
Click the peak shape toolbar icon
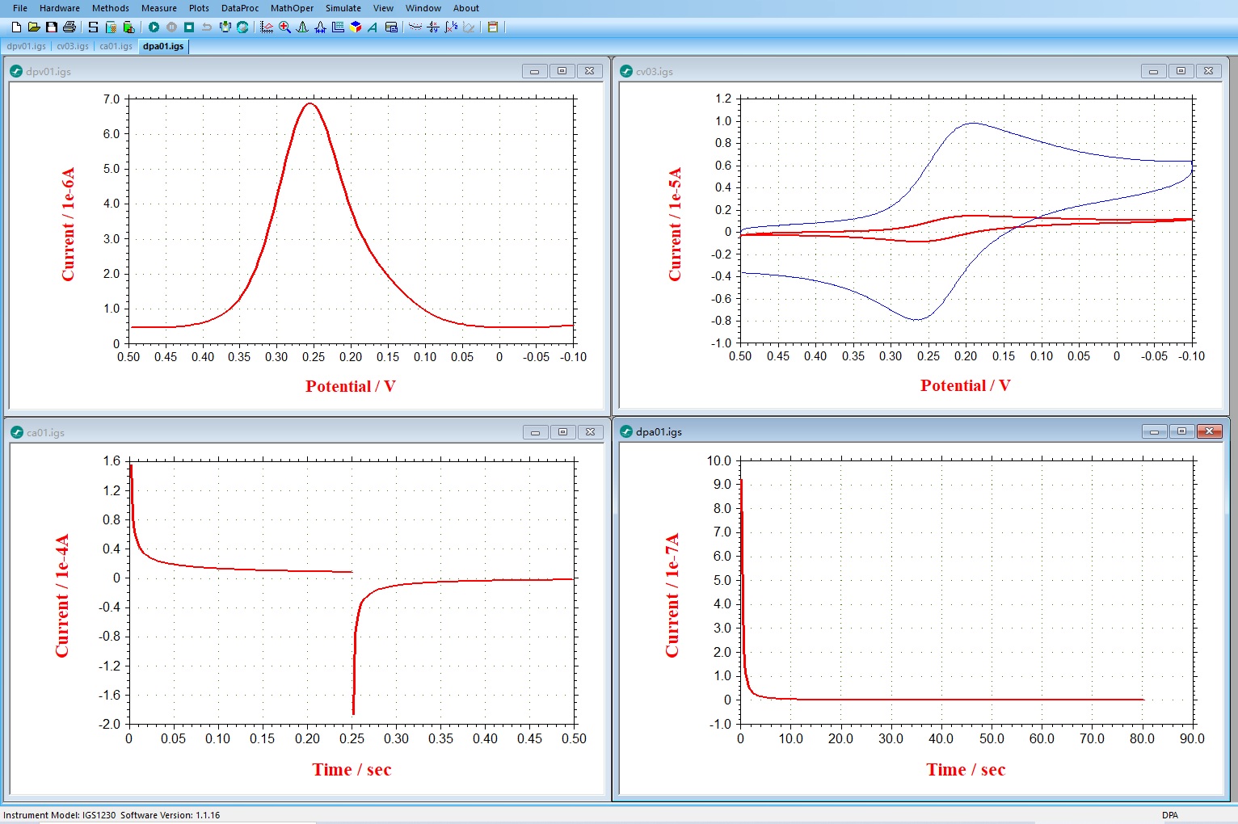pos(302,27)
